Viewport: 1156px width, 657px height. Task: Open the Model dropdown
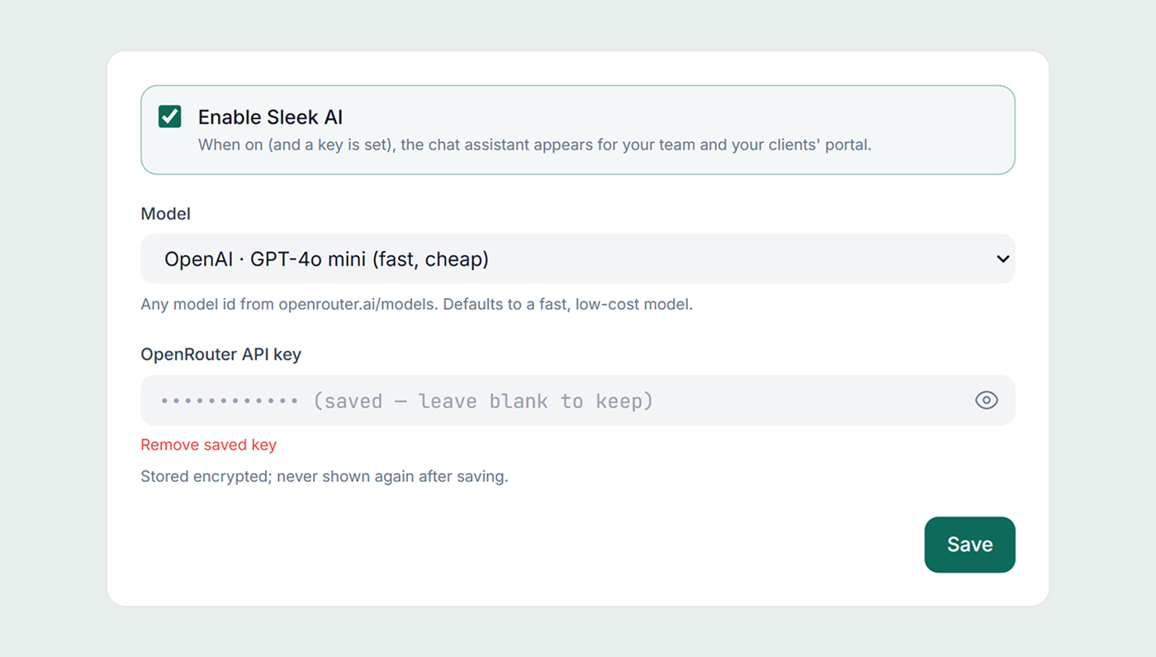(x=578, y=259)
